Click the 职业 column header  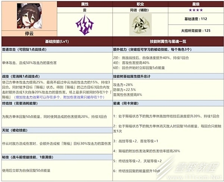click(140, 4)
